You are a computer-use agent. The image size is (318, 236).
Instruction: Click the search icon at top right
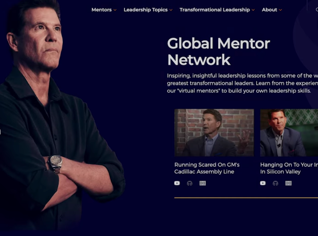[x=317, y=10]
